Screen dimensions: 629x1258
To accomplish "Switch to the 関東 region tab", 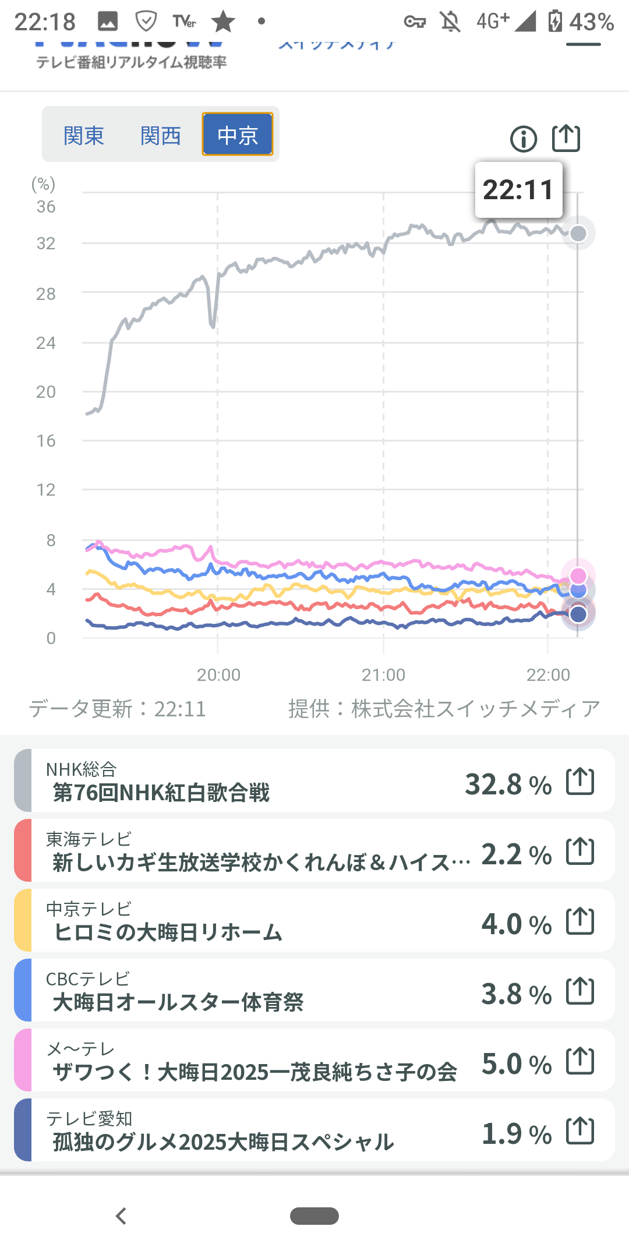I will pyautogui.click(x=84, y=135).
